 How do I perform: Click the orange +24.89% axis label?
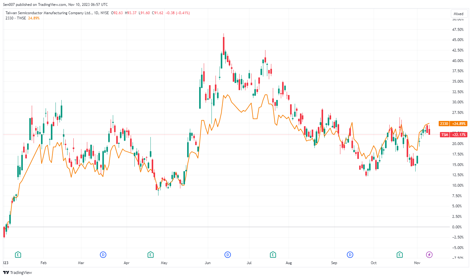point(459,124)
